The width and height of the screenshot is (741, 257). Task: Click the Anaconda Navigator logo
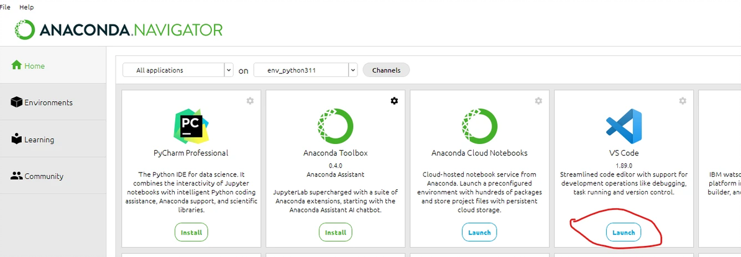119,30
